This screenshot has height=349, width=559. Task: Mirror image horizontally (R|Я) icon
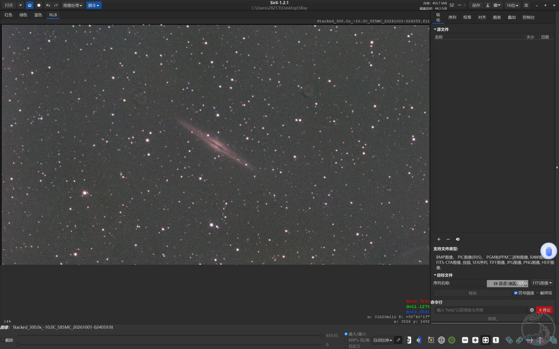[540, 340]
